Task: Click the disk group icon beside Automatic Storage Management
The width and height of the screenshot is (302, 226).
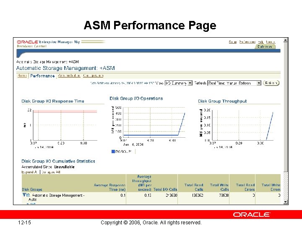Action: (28, 195)
